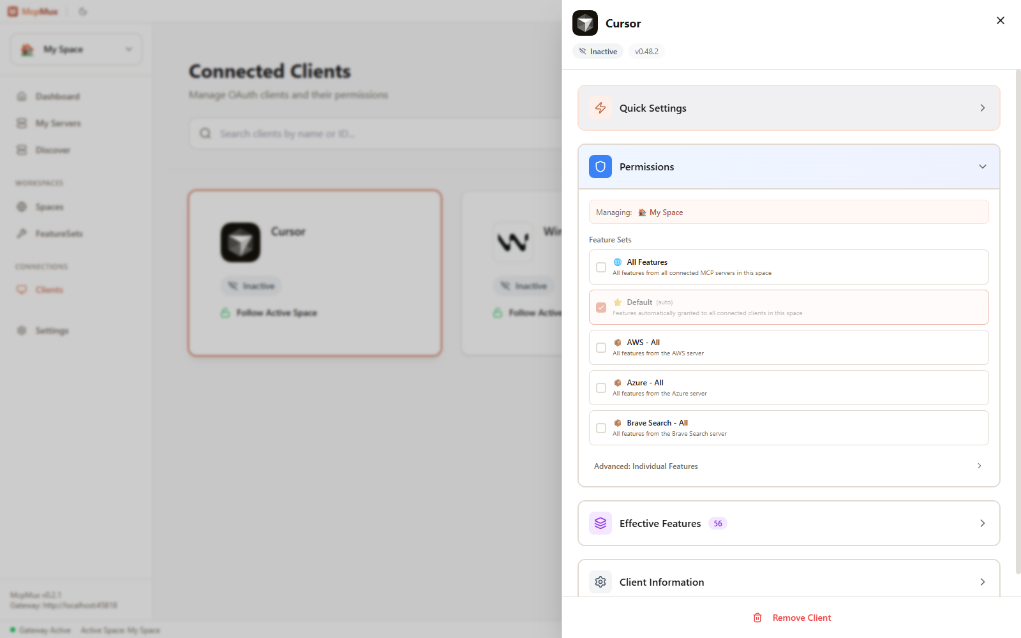Image resolution: width=1021 pixels, height=638 pixels.
Task: Enable Brave Search - All features
Action: (600, 428)
